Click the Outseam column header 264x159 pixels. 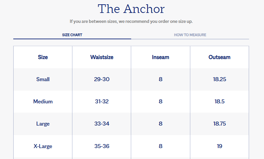click(219, 57)
